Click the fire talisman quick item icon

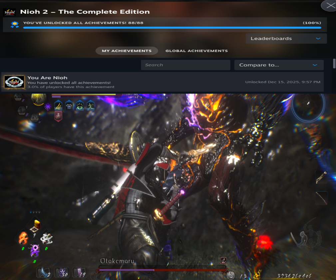point(23,238)
